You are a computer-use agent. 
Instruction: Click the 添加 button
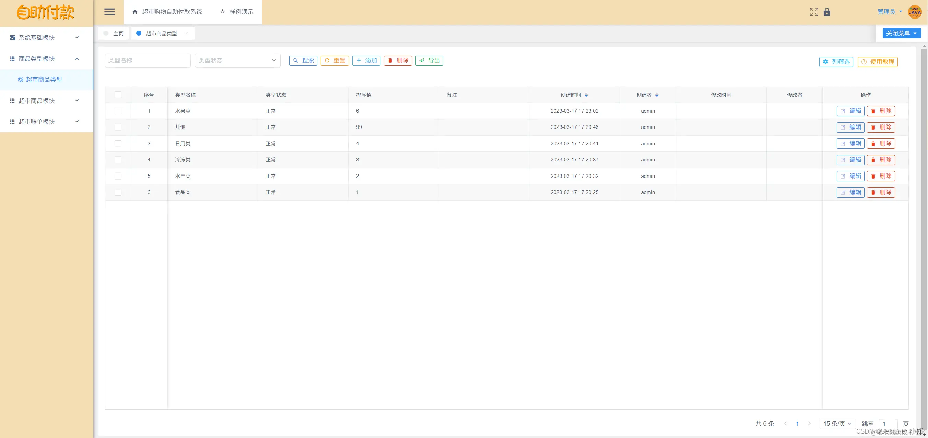click(366, 60)
